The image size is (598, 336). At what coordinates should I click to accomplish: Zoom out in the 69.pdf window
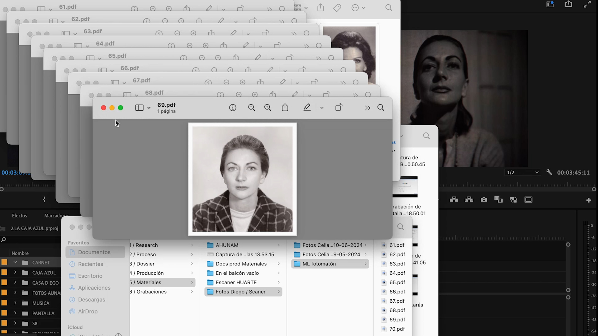(x=251, y=108)
